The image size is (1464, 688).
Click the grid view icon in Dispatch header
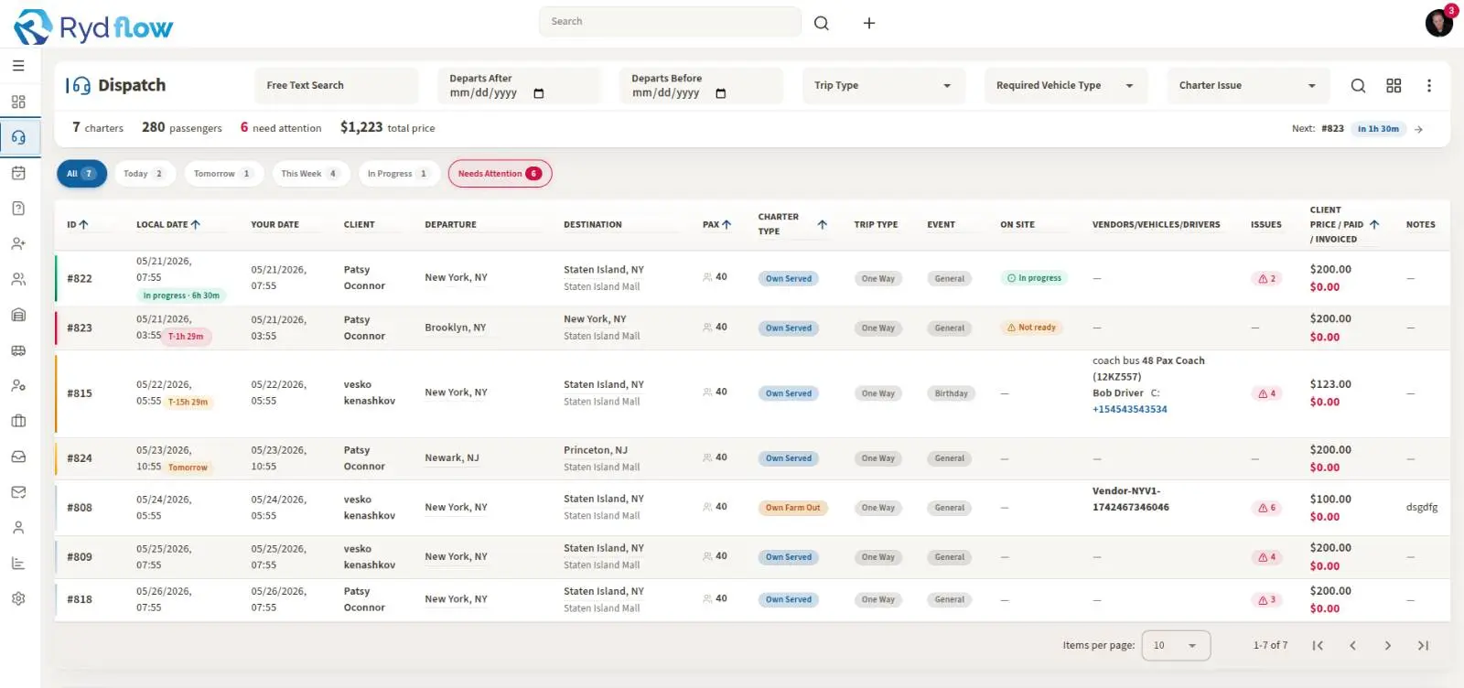click(1394, 85)
